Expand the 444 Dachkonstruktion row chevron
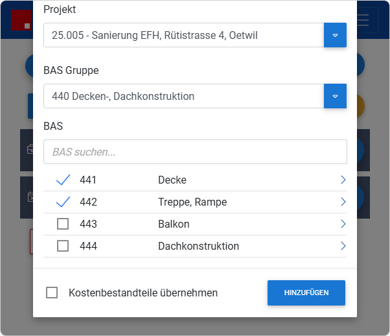Image resolution: width=390 pixels, height=336 pixels. 343,246
